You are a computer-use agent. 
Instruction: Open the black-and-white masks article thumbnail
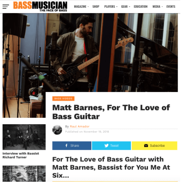pos(24,174)
